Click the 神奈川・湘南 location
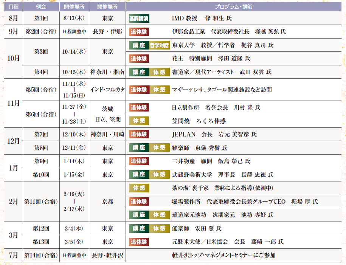The width and height of the screenshot is (346, 265). click(107, 72)
